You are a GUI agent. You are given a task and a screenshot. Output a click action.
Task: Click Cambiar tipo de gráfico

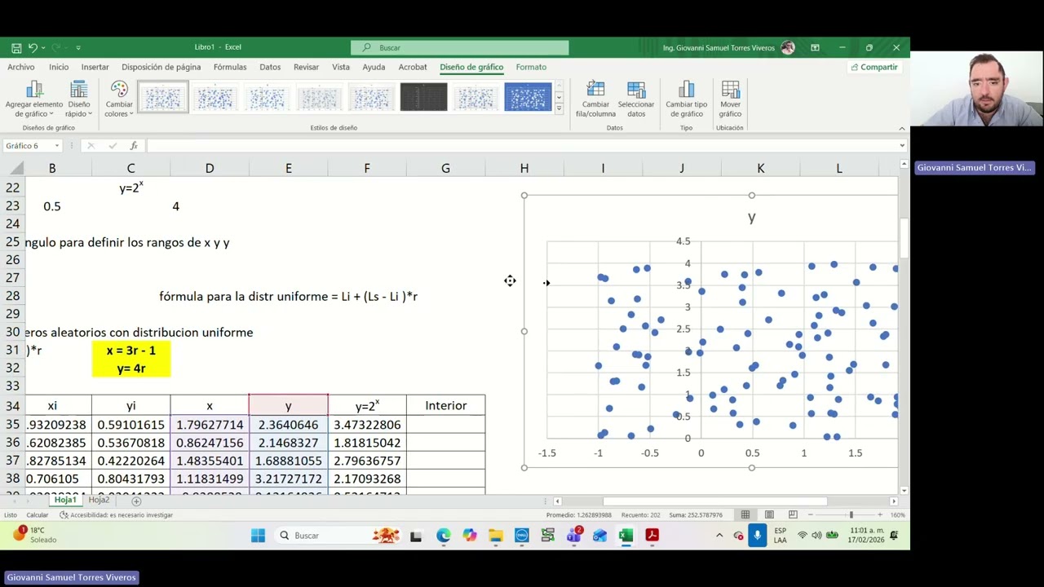click(x=686, y=99)
